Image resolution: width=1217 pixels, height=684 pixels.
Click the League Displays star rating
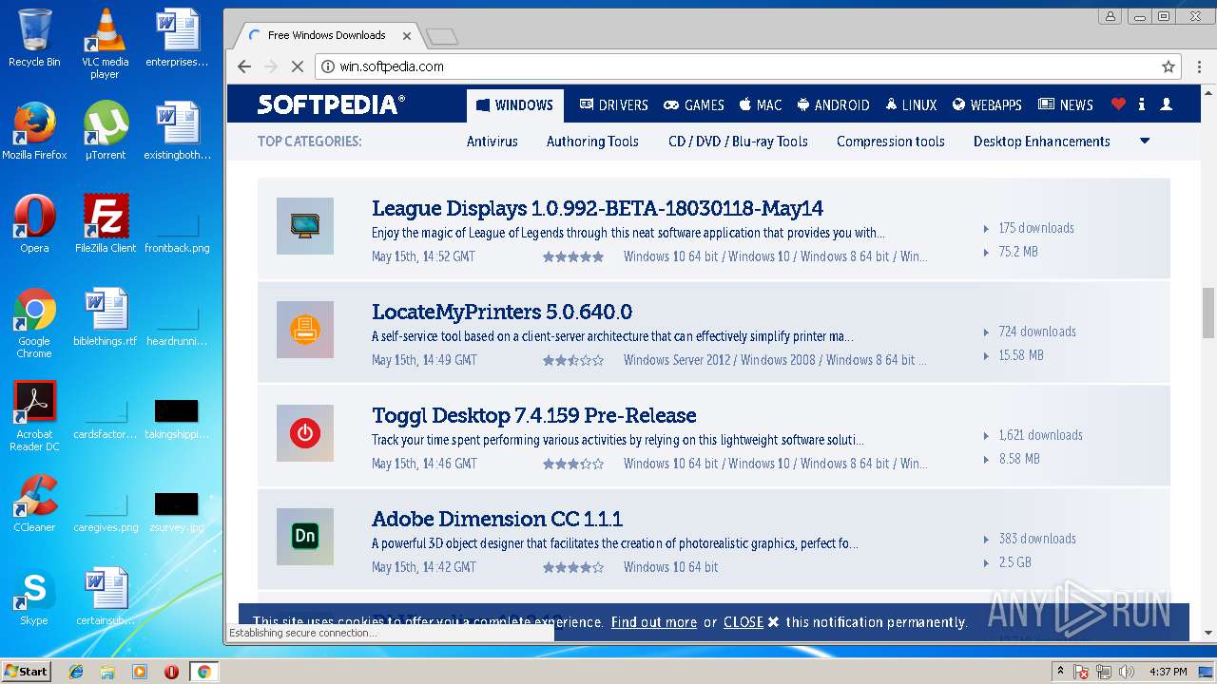point(573,256)
